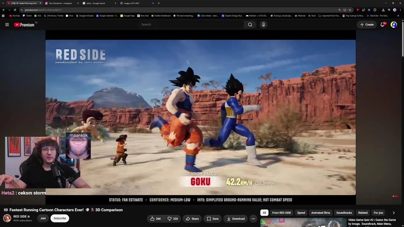Like the video with thumbs up
Viewport: 404px width, 227px height.
pyautogui.click(x=156, y=219)
